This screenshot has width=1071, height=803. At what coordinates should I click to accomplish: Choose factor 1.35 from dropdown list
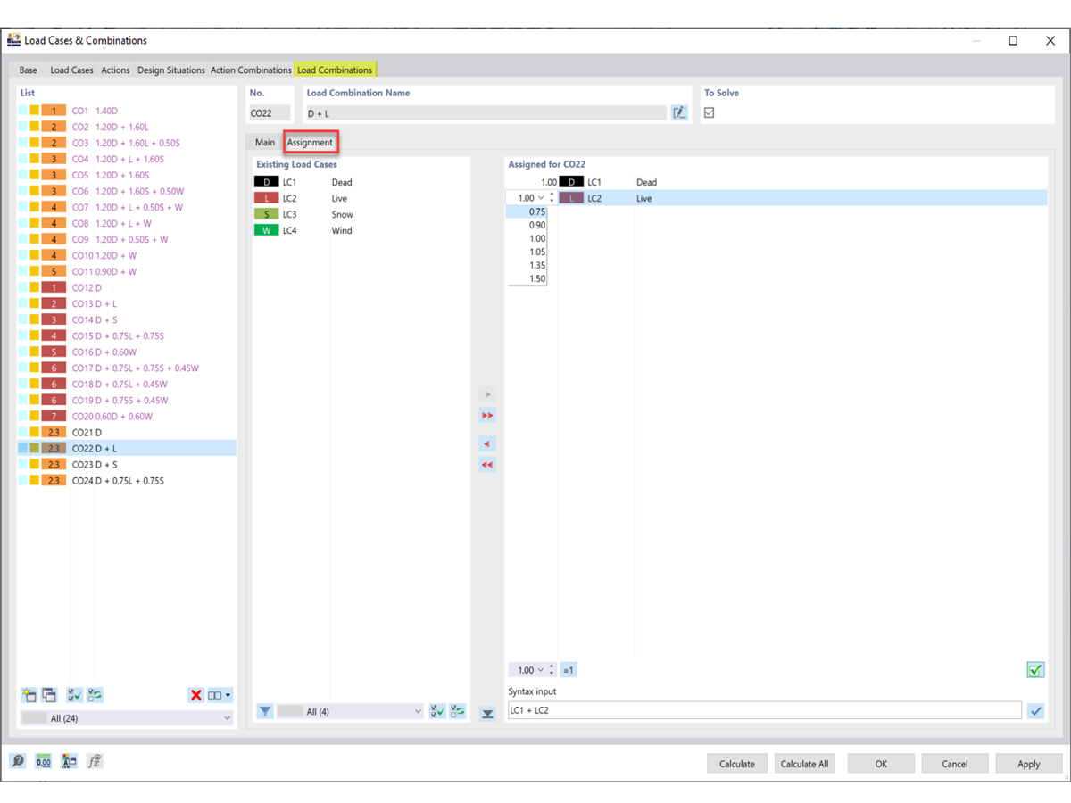point(527,266)
